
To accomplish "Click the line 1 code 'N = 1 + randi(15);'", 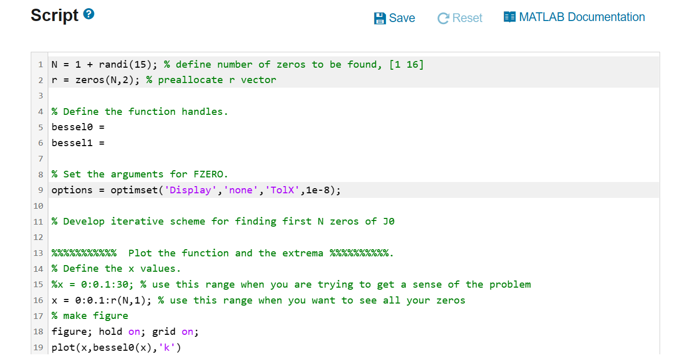I will pyautogui.click(x=105, y=65).
